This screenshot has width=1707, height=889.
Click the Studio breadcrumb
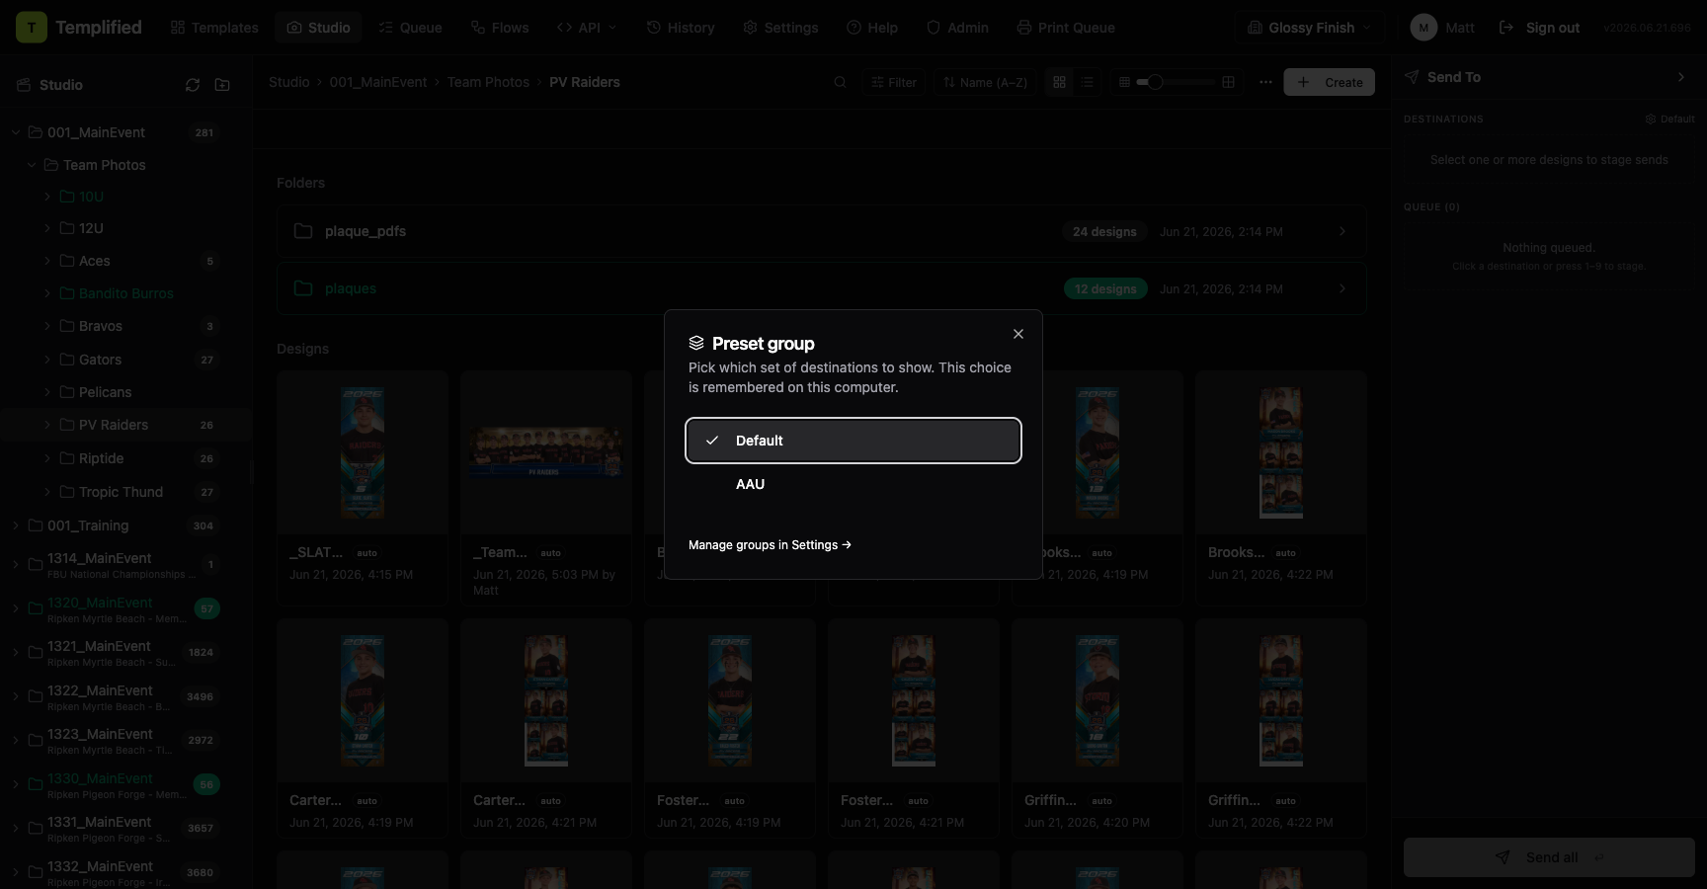point(288,82)
